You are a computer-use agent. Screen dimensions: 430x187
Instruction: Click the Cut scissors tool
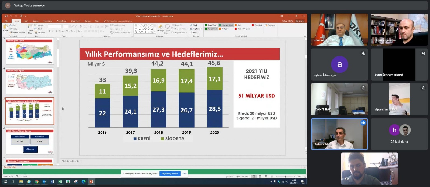click(13, 25)
